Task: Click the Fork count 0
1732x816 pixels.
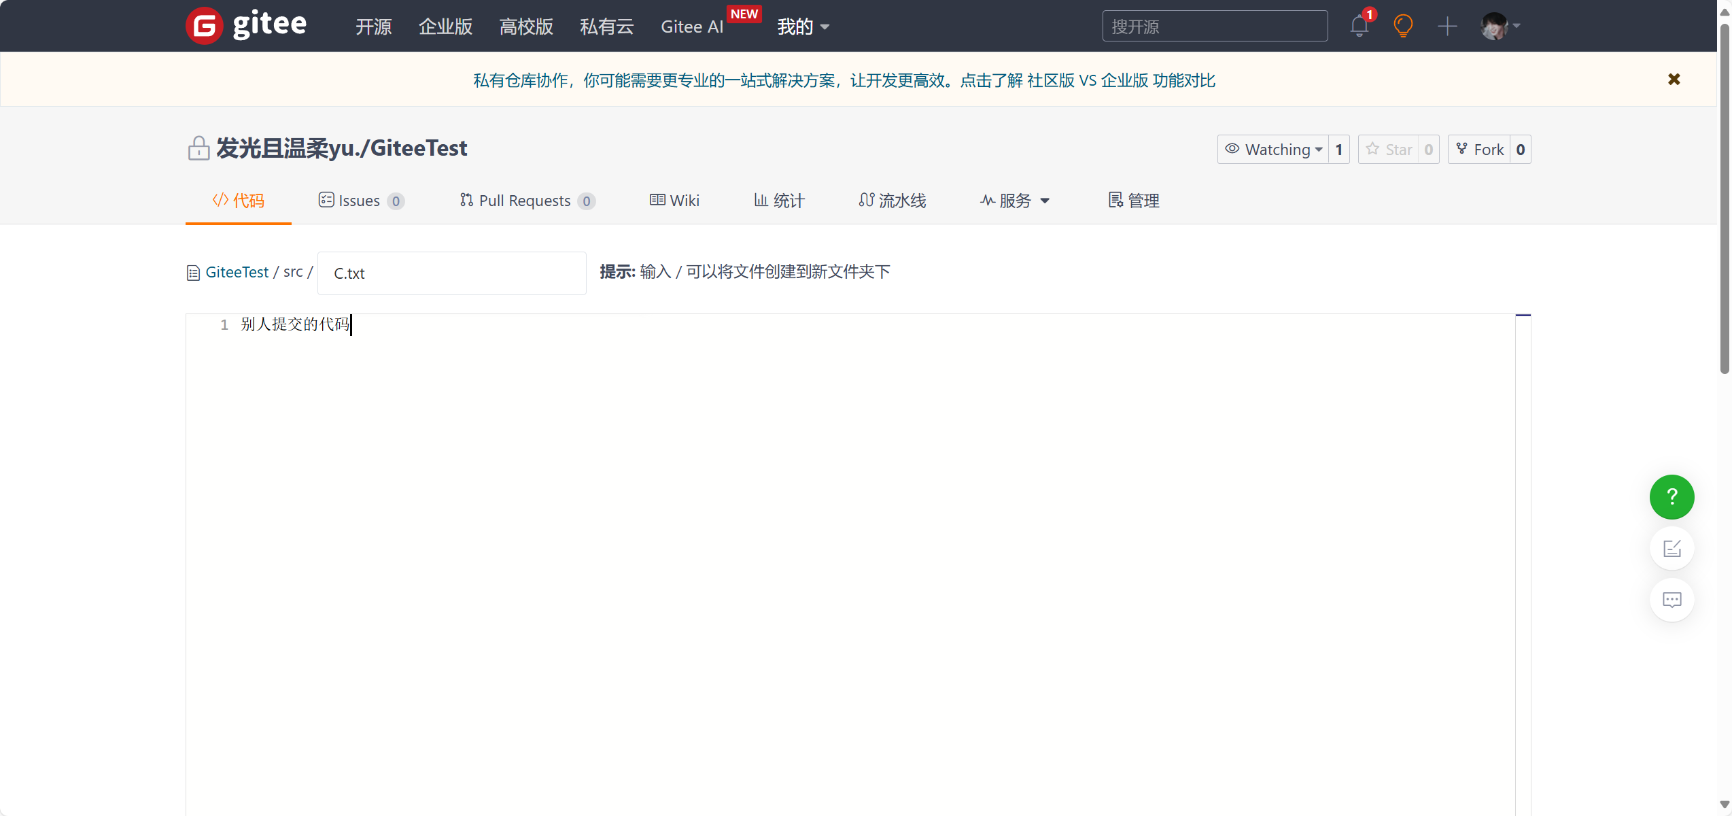Action: [x=1521, y=149]
